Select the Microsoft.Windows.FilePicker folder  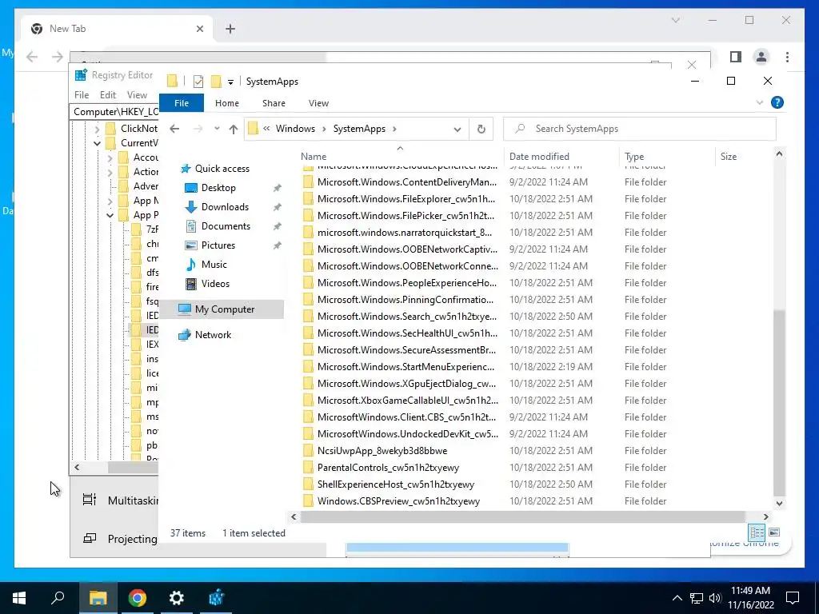(x=406, y=216)
